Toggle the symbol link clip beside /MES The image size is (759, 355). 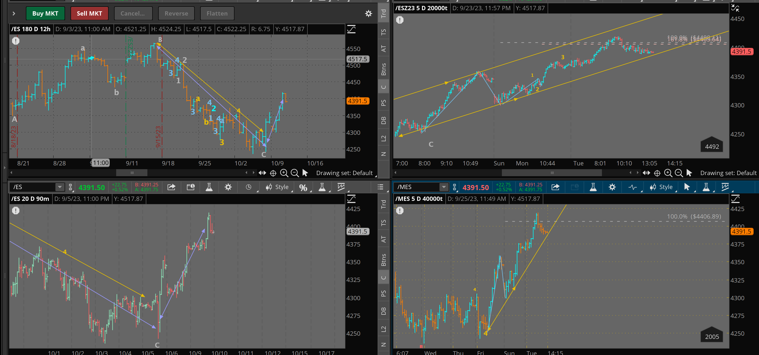pos(454,187)
